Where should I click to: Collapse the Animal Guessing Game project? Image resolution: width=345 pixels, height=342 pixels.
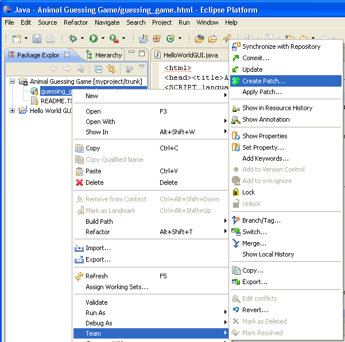point(12,81)
